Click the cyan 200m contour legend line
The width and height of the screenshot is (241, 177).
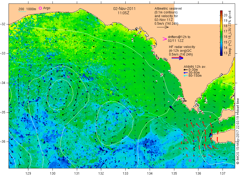tap(22, 12)
